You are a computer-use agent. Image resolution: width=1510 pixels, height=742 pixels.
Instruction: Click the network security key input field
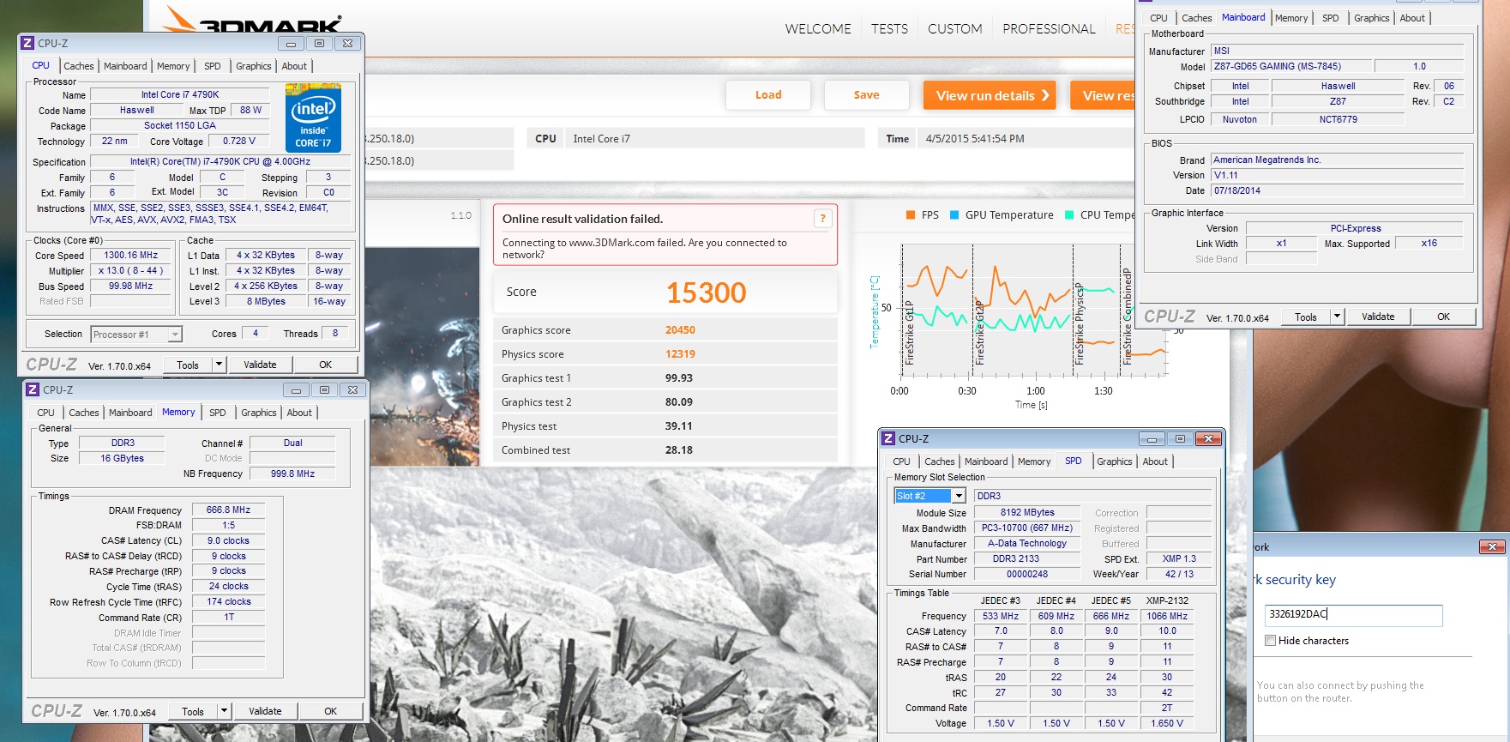(x=1353, y=614)
